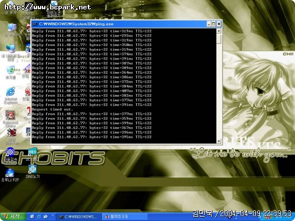Click the ping.exe title bar system icon
The image size is (295, 221).
click(x=35, y=24)
